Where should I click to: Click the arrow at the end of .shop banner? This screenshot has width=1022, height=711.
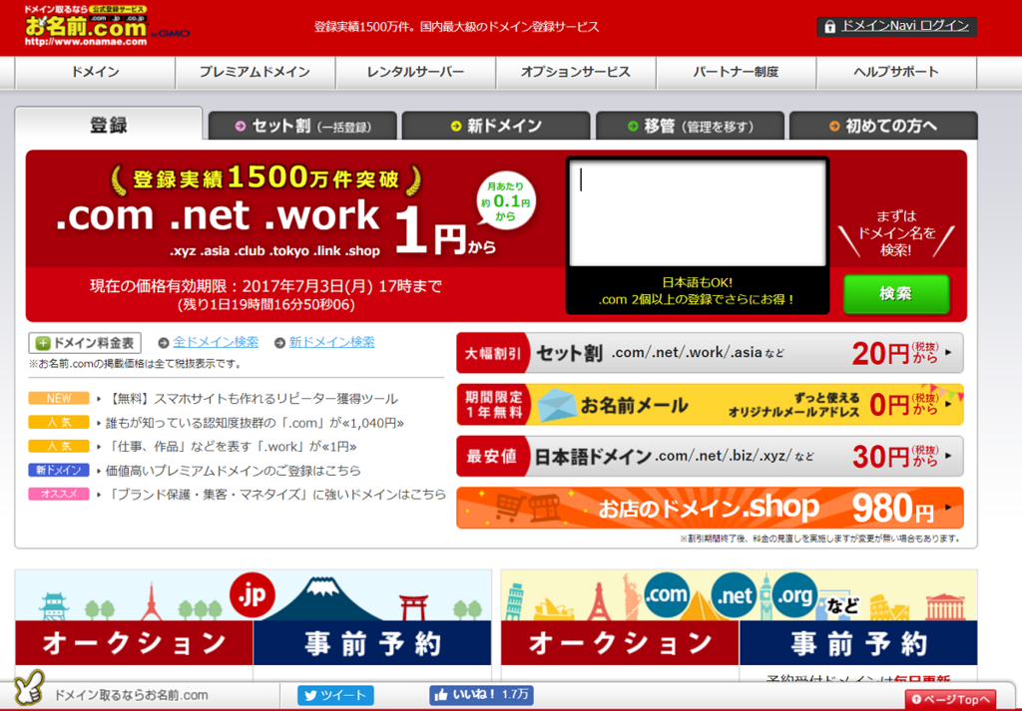pyautogui.click(x=948, y=508)
